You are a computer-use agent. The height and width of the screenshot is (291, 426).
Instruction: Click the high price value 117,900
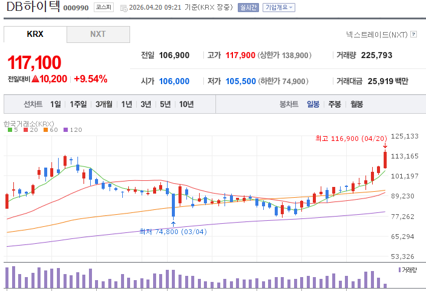[240, 56]
